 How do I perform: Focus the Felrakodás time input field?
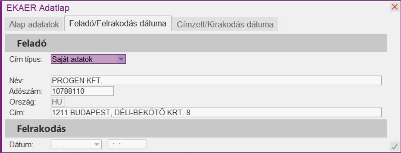coord(127,144)
